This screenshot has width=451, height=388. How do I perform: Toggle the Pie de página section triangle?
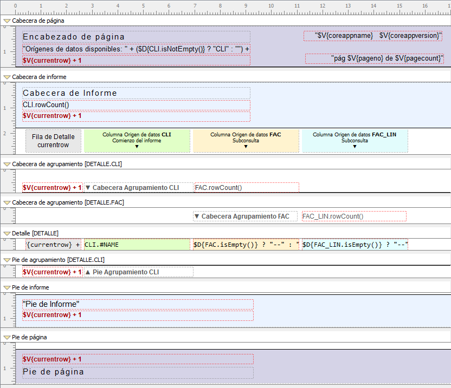tap(7, 337)
